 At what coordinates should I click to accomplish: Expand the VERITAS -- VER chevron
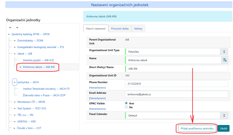coord(14,122)
